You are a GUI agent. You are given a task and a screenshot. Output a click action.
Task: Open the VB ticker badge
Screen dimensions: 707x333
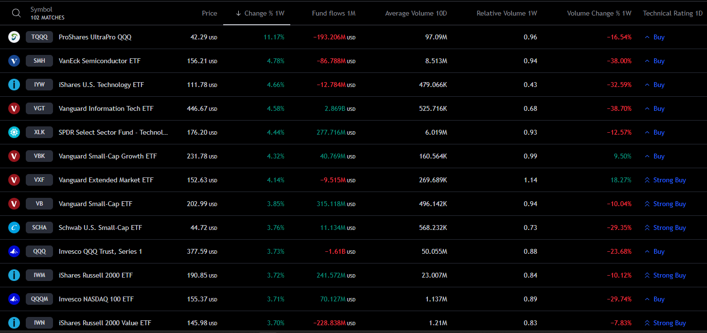click(39, 204)
